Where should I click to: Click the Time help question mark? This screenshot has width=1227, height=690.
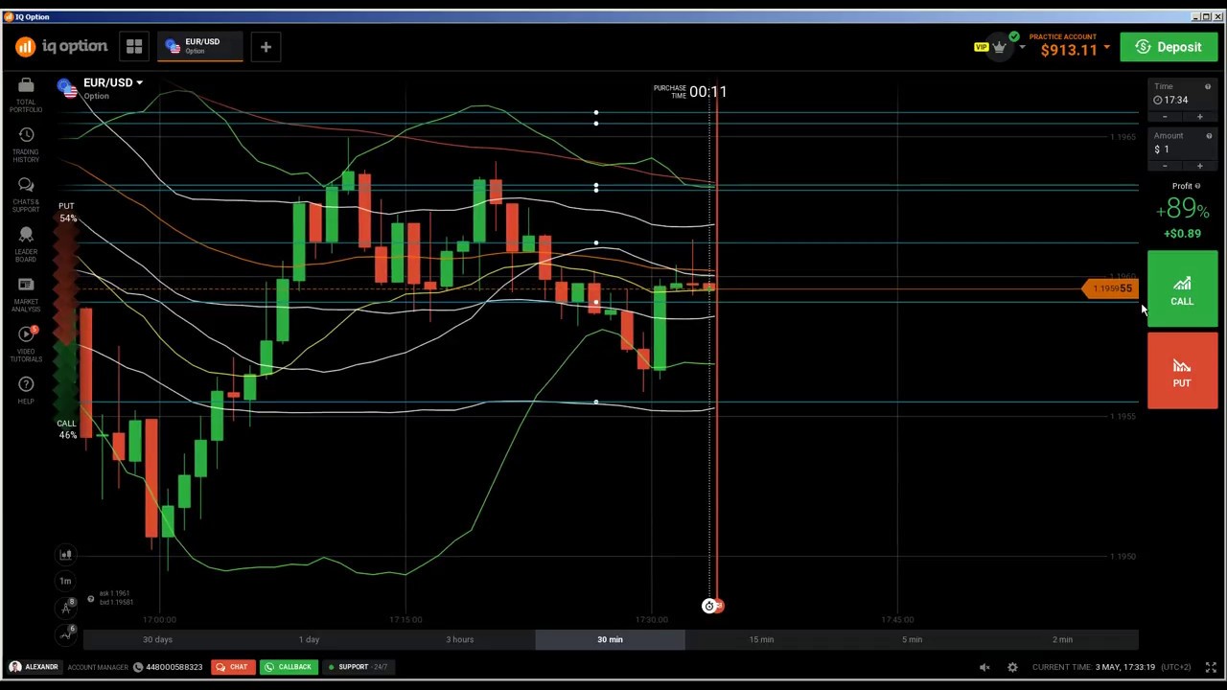click(x=1208, y=87)
